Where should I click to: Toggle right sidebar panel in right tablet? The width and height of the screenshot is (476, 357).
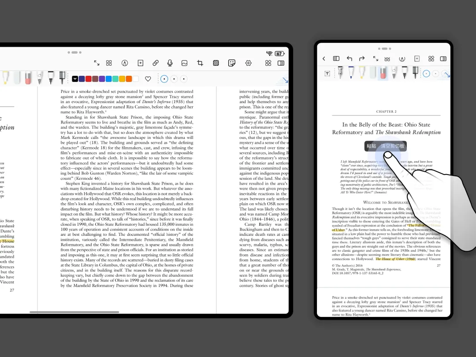(443, 59)
